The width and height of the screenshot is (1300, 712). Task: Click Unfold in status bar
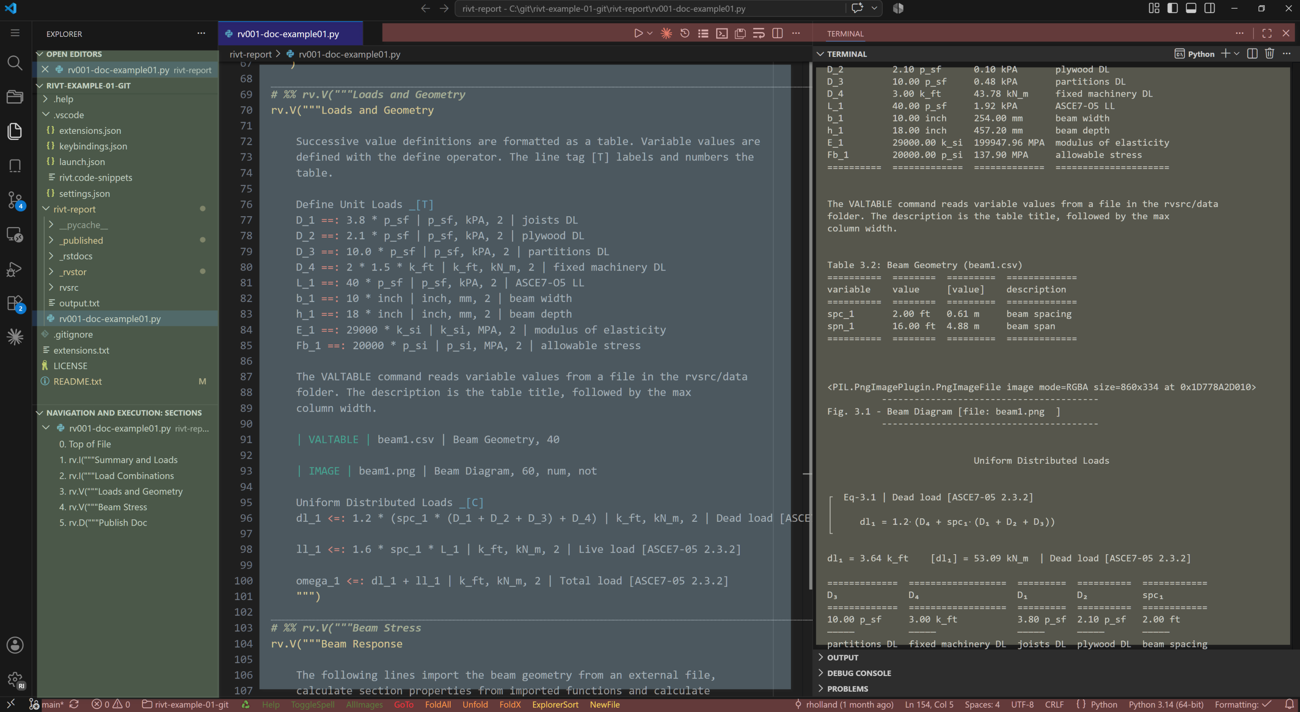pos(475,705)
